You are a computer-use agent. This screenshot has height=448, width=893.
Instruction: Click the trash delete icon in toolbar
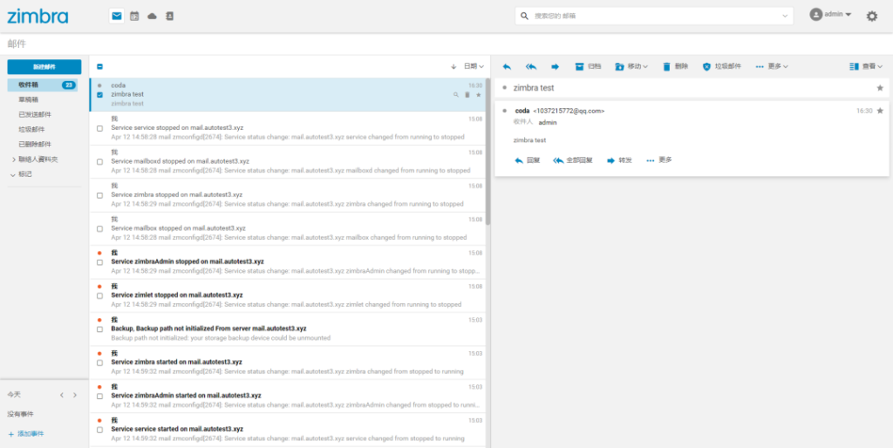pyautogui.click(x=667, y=66)
